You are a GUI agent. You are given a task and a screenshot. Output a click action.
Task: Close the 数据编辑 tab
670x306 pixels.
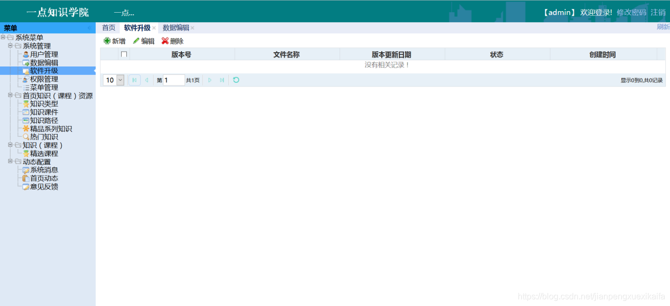[192, 28]
